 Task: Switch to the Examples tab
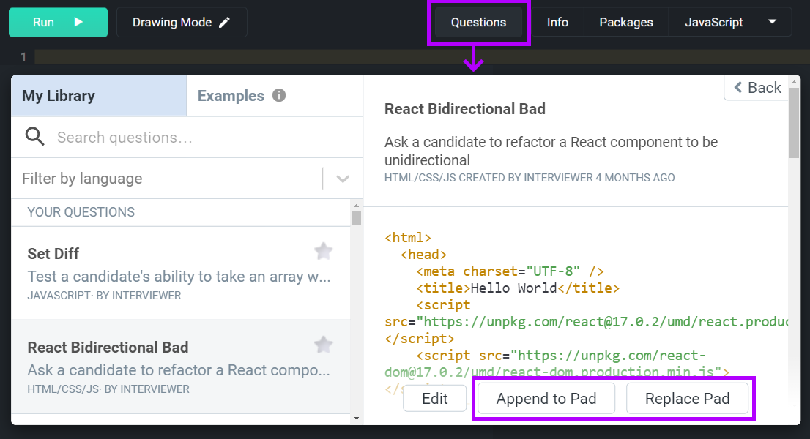275,95
